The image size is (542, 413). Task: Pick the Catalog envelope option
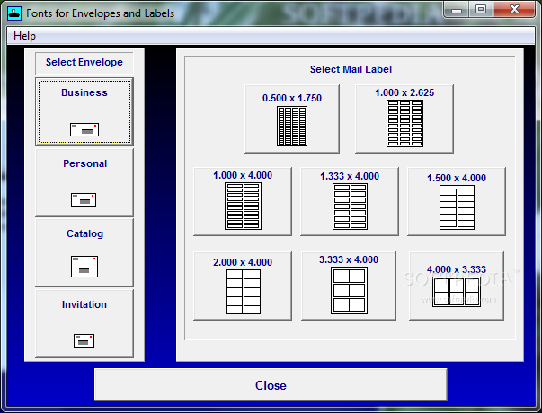pos(84,252)
